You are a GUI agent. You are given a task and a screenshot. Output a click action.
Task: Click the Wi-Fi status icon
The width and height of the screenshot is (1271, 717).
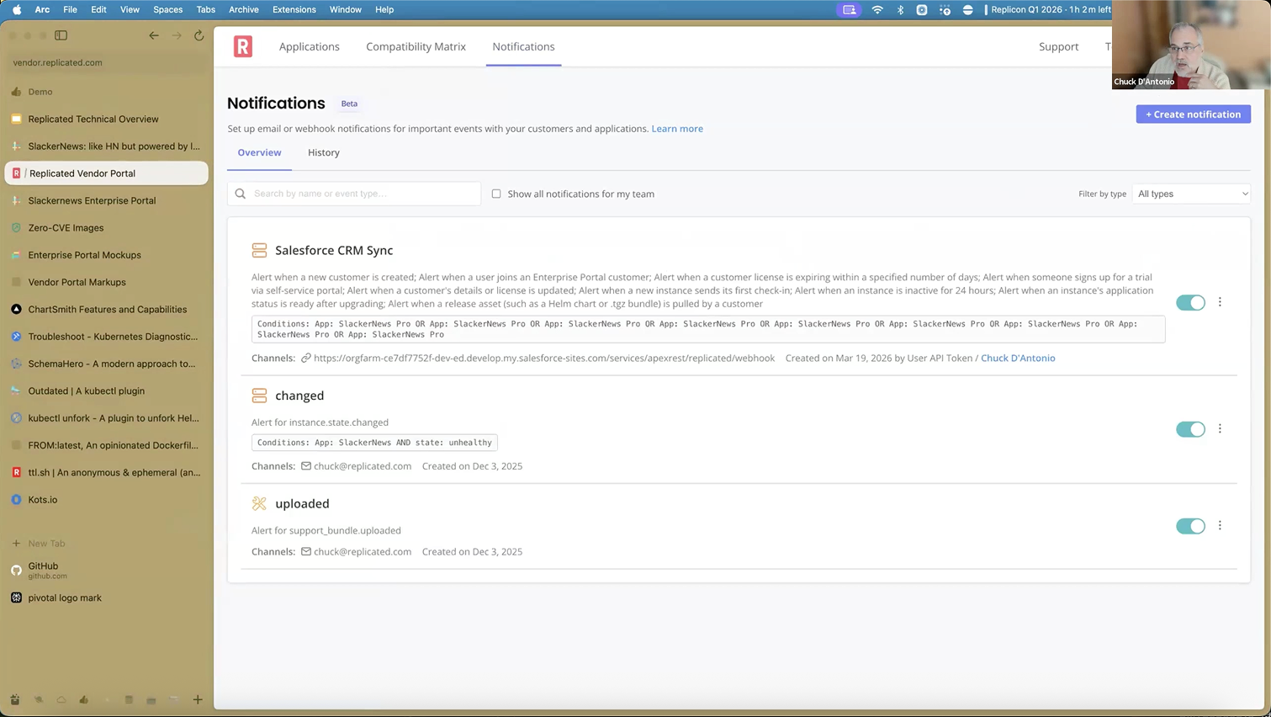pyautogui.click(x=877, y=9)
